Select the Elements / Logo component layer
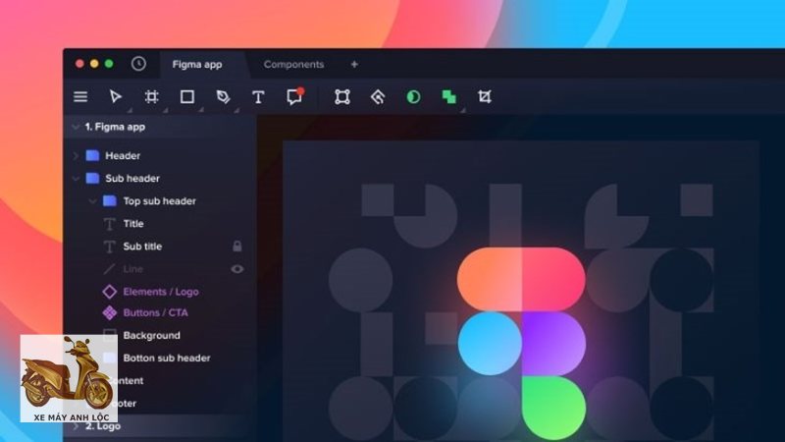This screenshot has height=442, width=785. click(x=161, y=292)
